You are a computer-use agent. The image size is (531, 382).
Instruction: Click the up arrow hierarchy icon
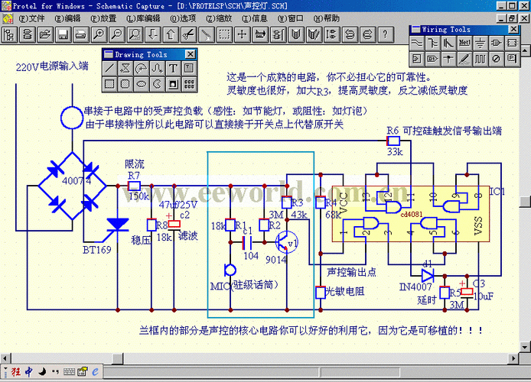171,34
